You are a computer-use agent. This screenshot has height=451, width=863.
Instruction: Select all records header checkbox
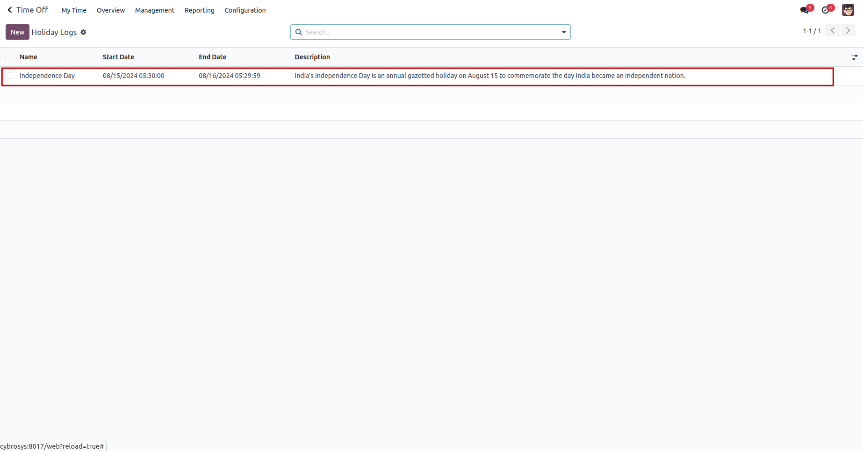pos(9,57)
